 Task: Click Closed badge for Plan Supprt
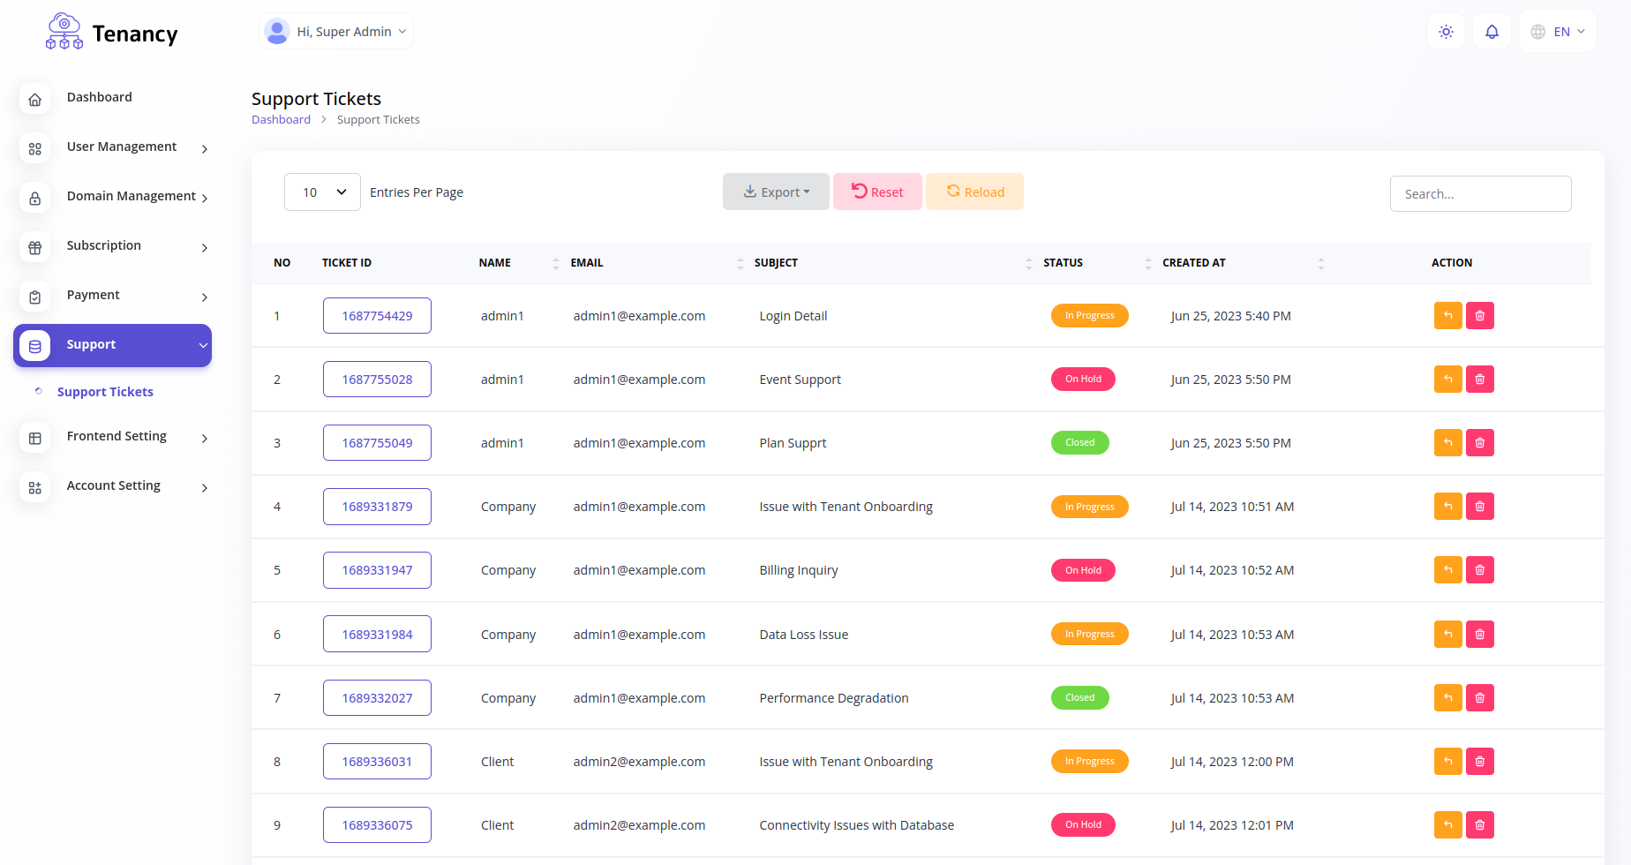coord(1079,442)
